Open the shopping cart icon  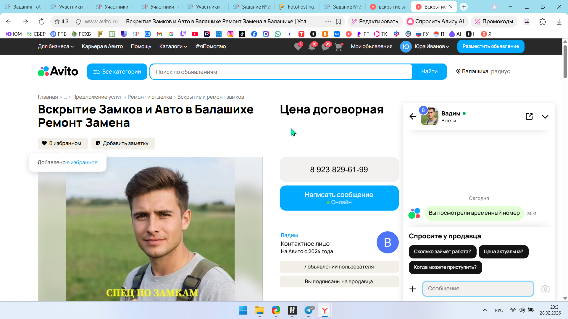[338, 47]
